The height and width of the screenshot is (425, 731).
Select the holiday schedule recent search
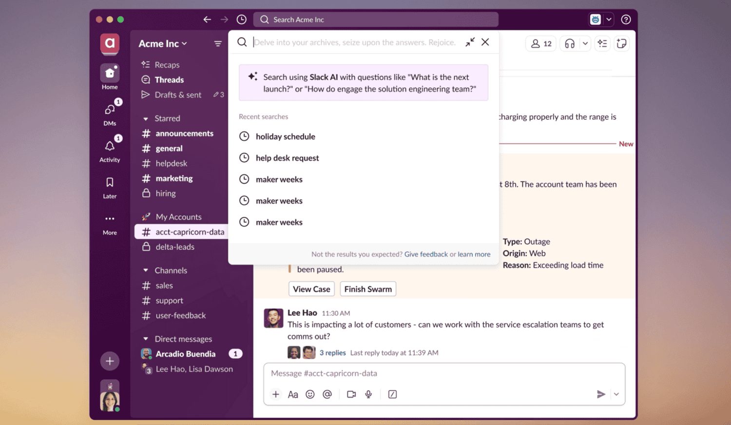click(285, 136)
